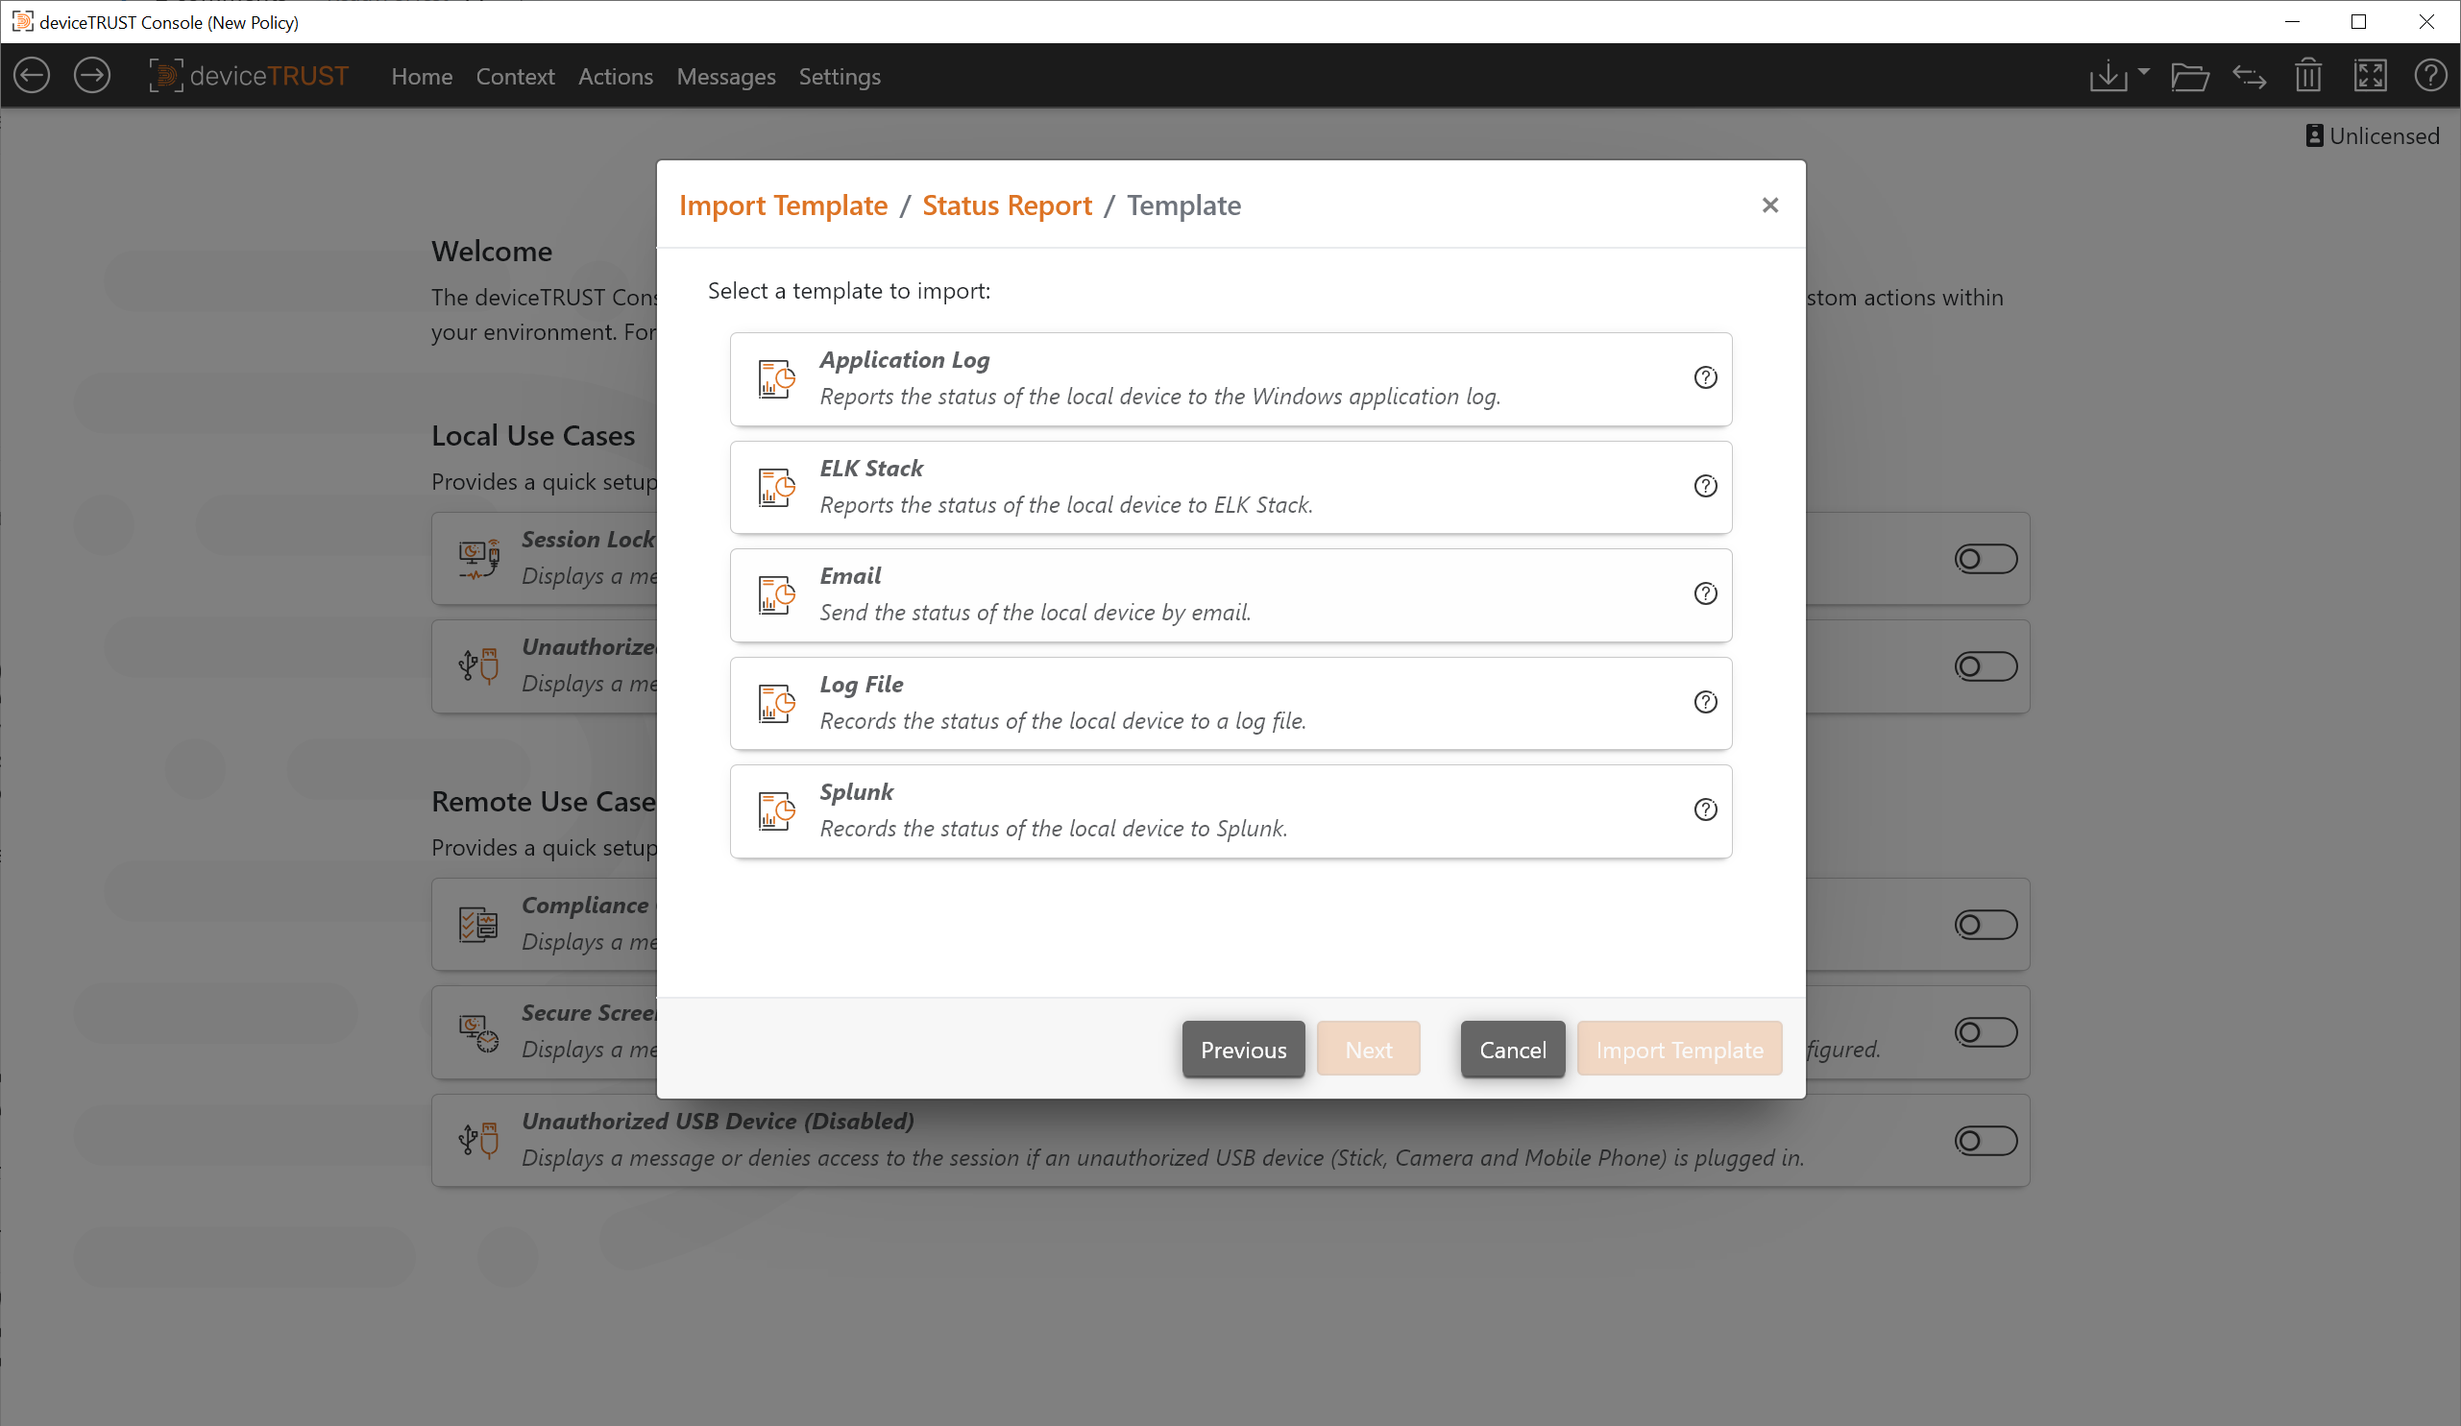
Task: Select the Splunk template card
Action: pyautogui.click(x=1230, y=810)
